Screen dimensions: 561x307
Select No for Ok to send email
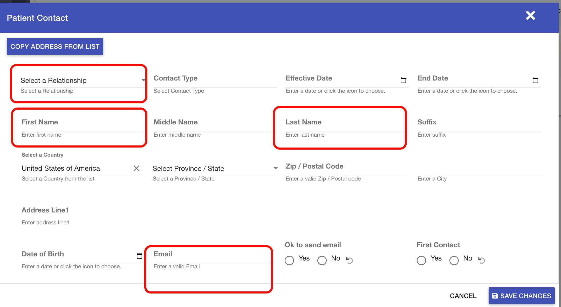tap(322, 260)
